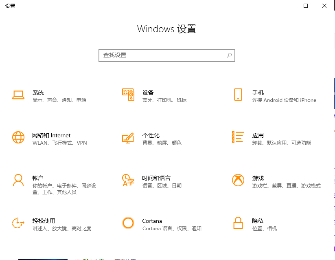Go to 游戏 settings title
The image size is (335, 260).
click(x=258, y=178)
